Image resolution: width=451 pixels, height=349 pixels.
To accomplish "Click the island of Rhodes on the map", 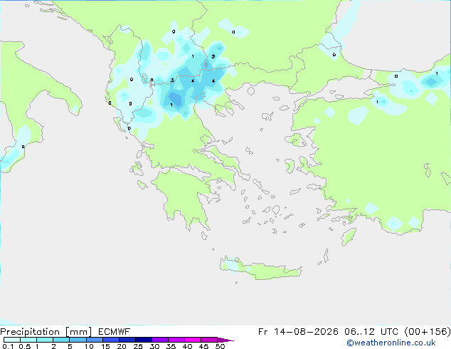I will click(349, 236).
